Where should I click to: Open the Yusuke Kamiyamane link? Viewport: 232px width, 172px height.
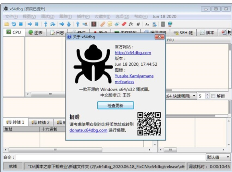pyautogui.click(x=134, y=76)
